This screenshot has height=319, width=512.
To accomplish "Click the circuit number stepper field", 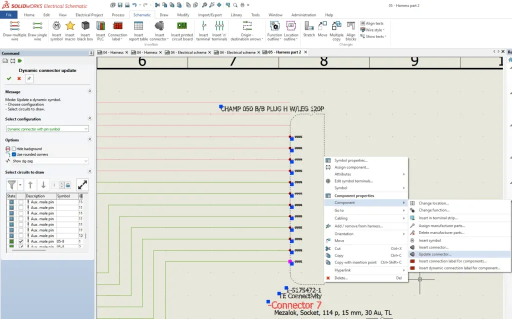I will 56,185.
